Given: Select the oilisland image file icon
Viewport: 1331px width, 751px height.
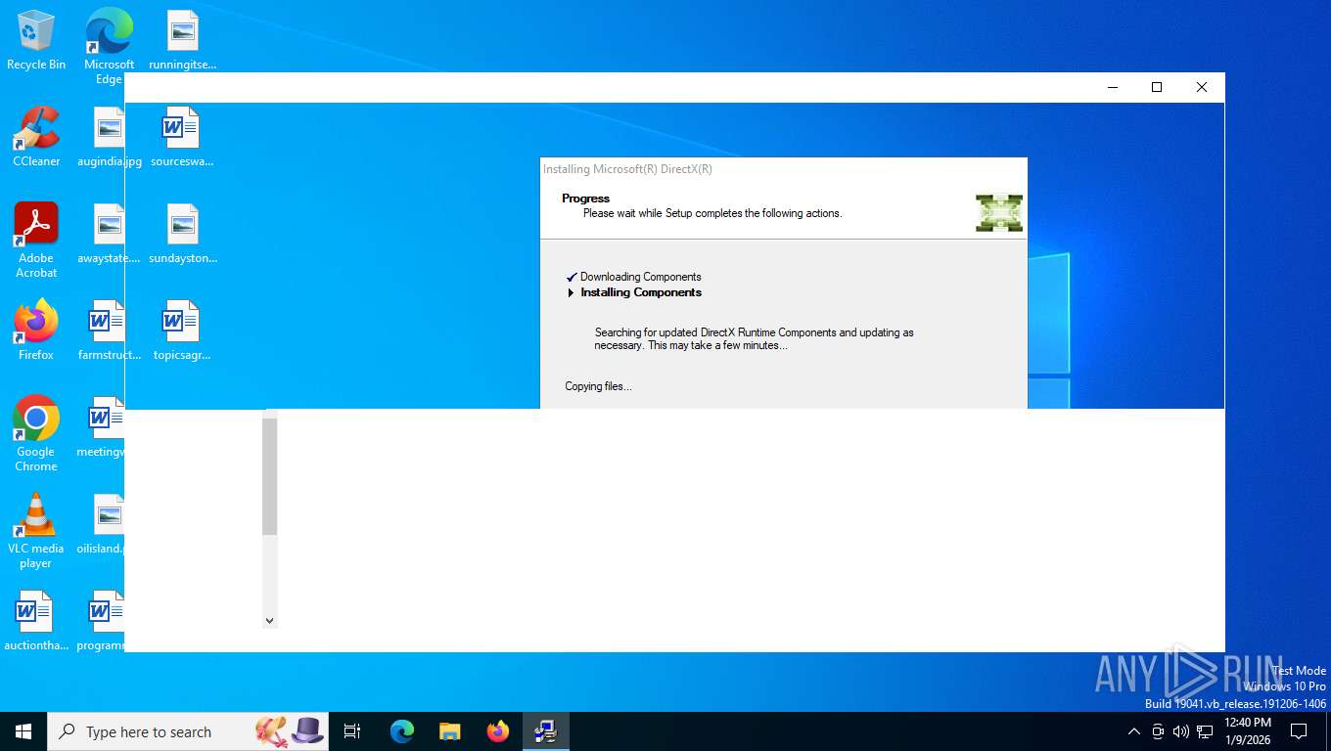Looking at the screenshot, I should 101,524.
